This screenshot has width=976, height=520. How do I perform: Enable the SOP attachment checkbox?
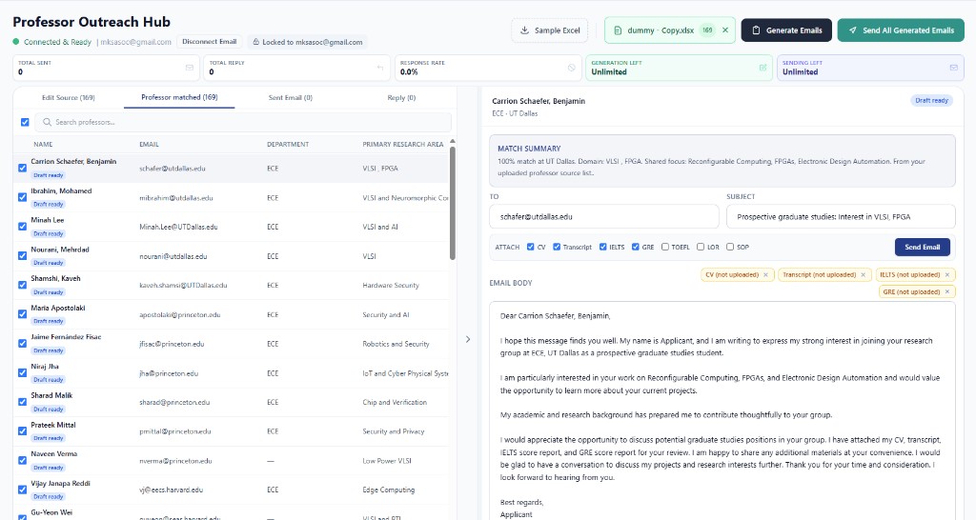coord(730,247)
